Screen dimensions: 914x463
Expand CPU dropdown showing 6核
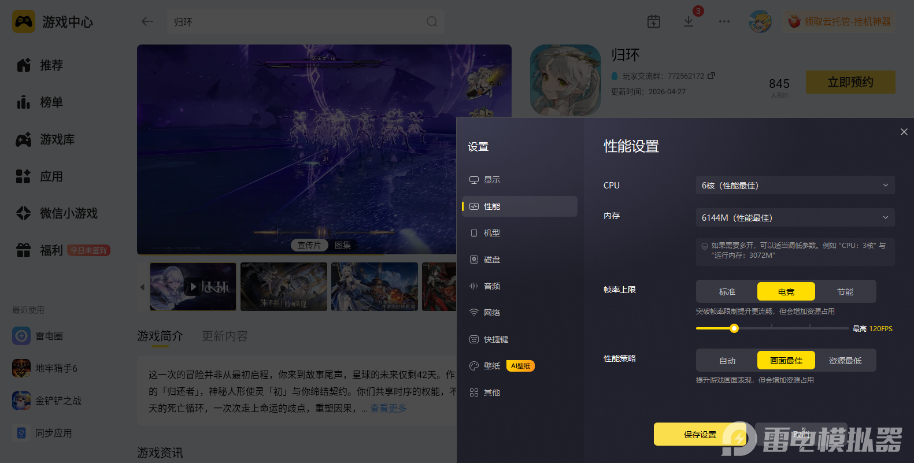tap(795, 185)
